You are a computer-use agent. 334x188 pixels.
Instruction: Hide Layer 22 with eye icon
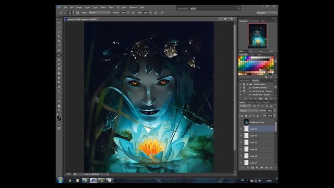[241, 129]
